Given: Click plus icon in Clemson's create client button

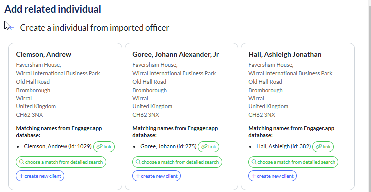Looking at the screenshot, I should (x=21, y=176).
